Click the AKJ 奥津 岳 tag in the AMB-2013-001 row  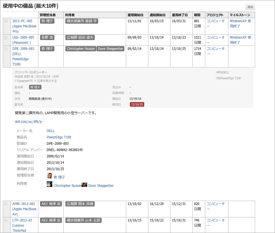coord(51,204)
